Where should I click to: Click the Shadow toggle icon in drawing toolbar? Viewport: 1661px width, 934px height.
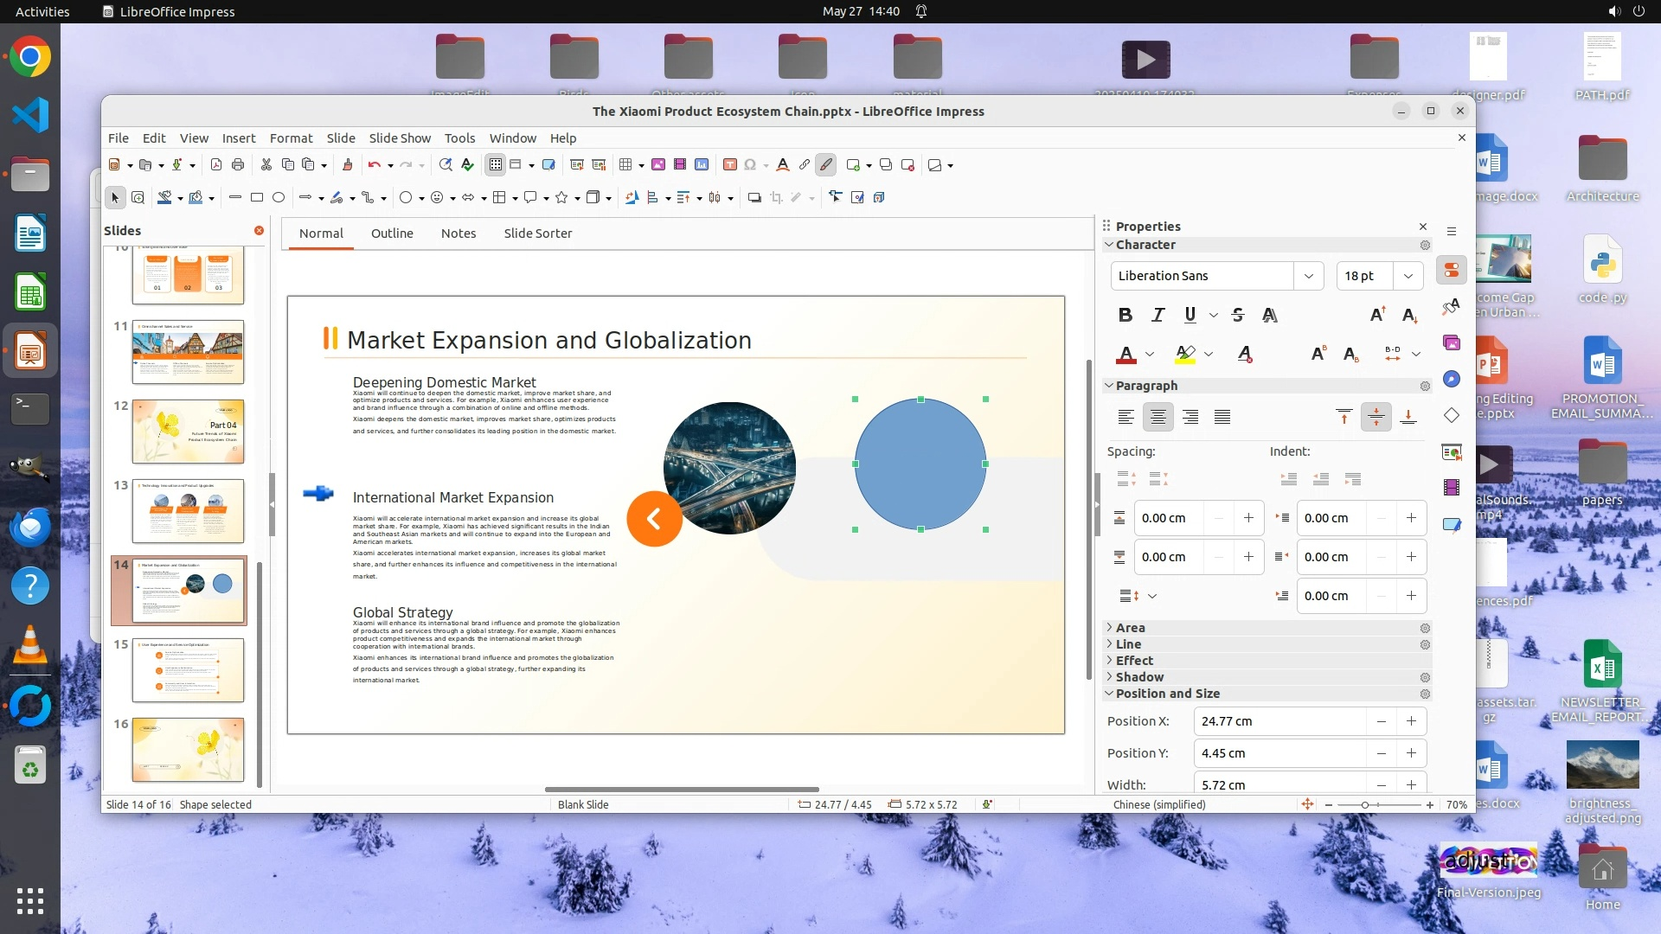coord(754,198)
